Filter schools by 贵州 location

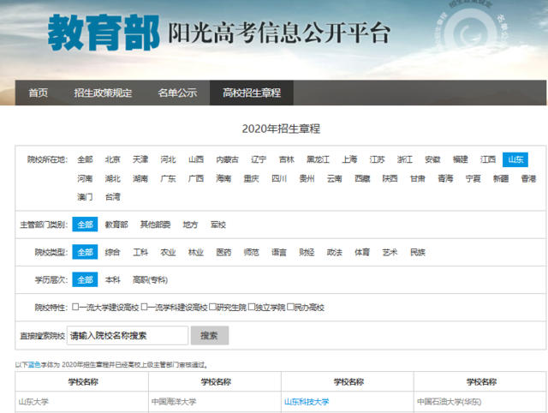click(x=307, y=178)
